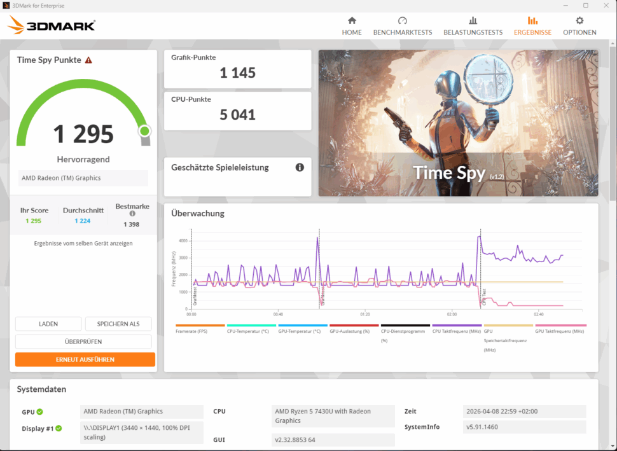Viewport: 617px width, 451px height.
Task: Toggle the CPU Taktfrequenz purple legend swatch
Action: tap(457, 326)
